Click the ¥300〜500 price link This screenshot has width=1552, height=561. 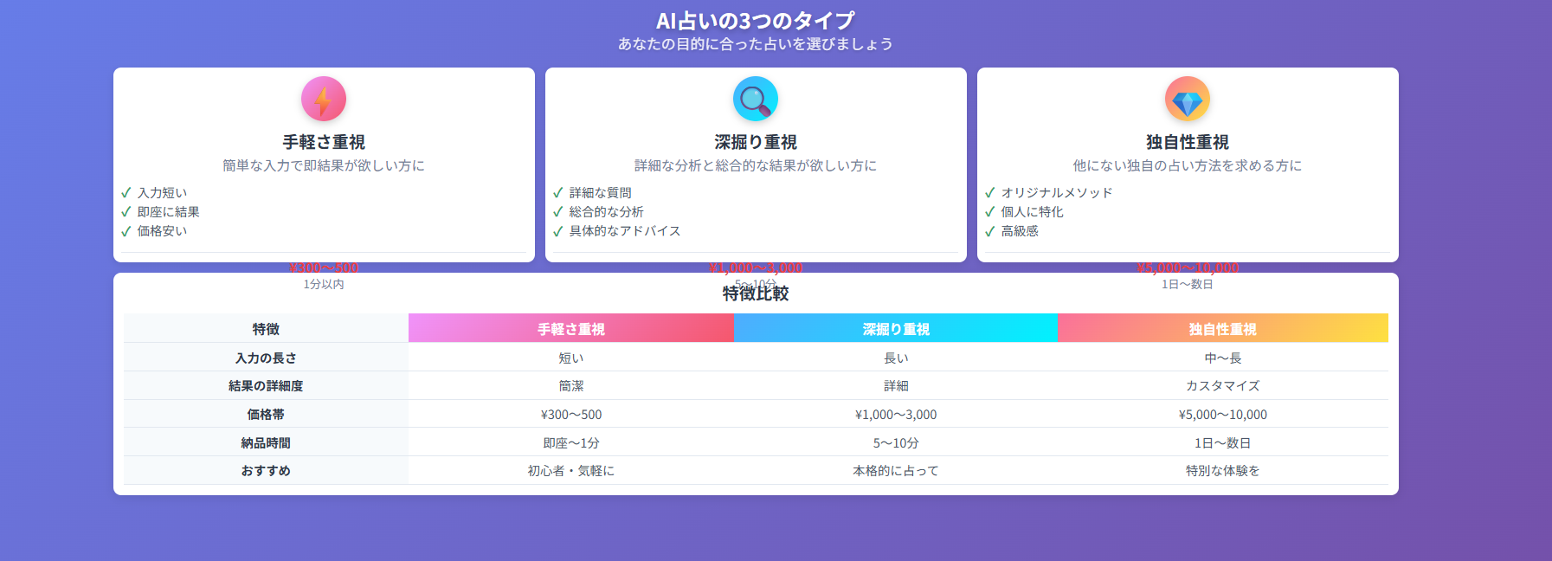click(324, 268)
